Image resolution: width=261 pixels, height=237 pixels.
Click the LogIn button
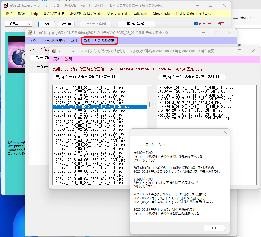pyautogui.click(x=47, y=24)
